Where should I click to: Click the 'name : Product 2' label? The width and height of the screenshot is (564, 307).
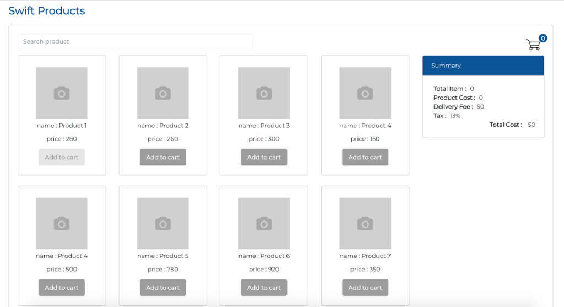click(x=162, y=126)
